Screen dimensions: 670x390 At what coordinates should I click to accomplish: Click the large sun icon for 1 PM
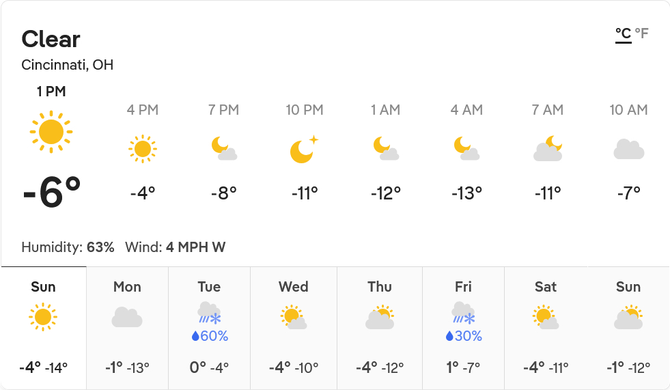51,132
